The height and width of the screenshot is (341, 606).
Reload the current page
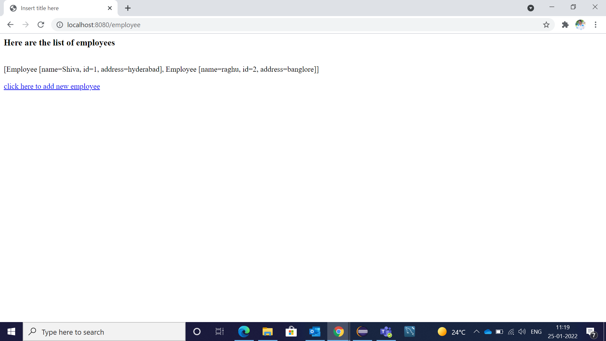tap(41, 25)
